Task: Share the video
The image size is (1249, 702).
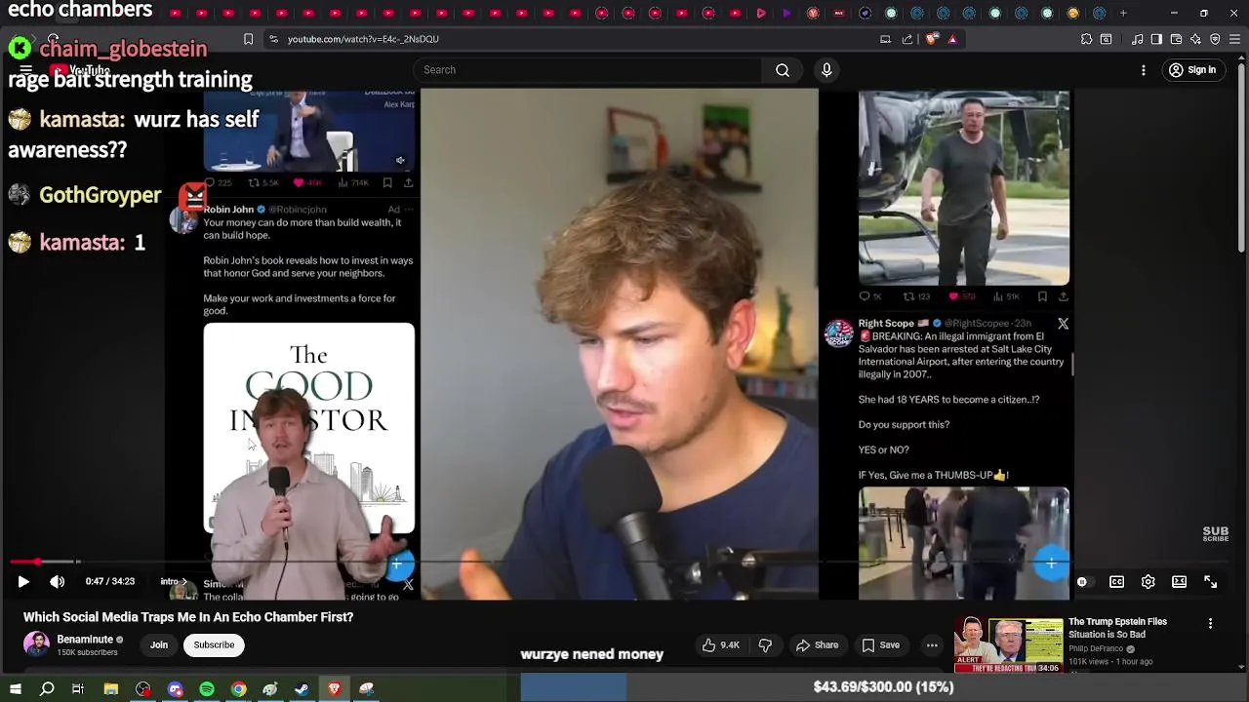Action: click(817, 645)
